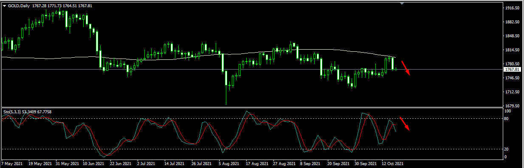Click the OHLC values 1767.28 1771.73 1764.51 1767.81

pos(62,6)
